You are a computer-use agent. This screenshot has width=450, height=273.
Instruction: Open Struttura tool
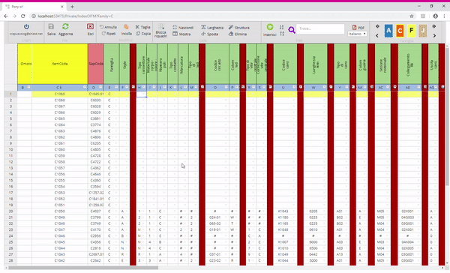click(x=238, y=28)
